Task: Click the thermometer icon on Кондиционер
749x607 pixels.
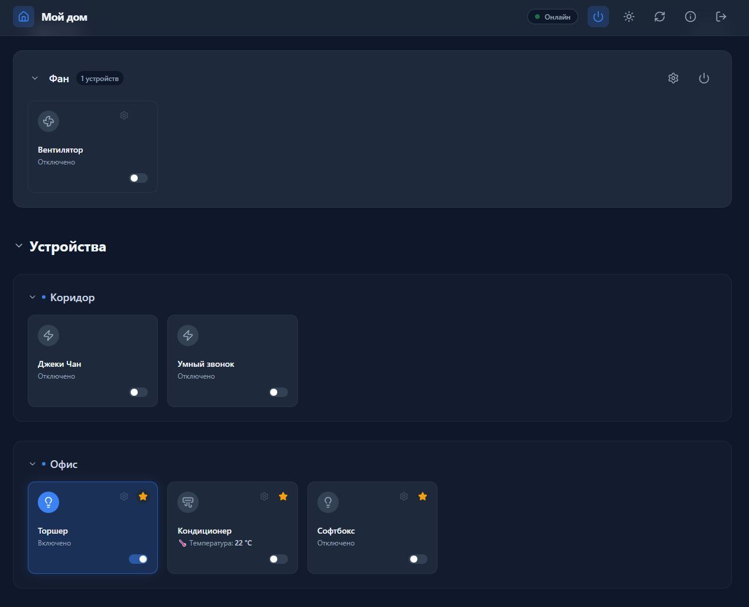Action: [x=182, y=543]
